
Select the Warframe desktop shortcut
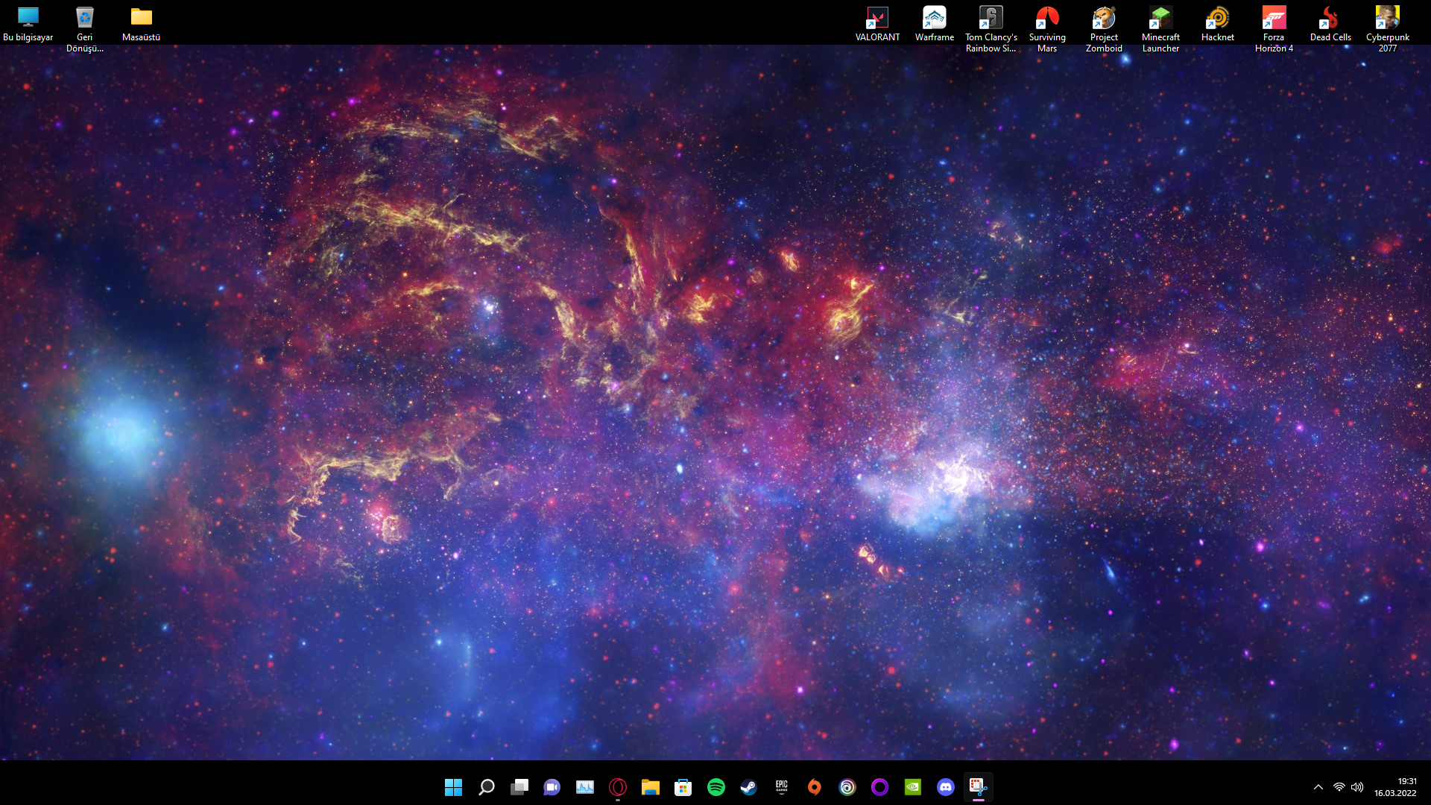[x=934, y=25]
